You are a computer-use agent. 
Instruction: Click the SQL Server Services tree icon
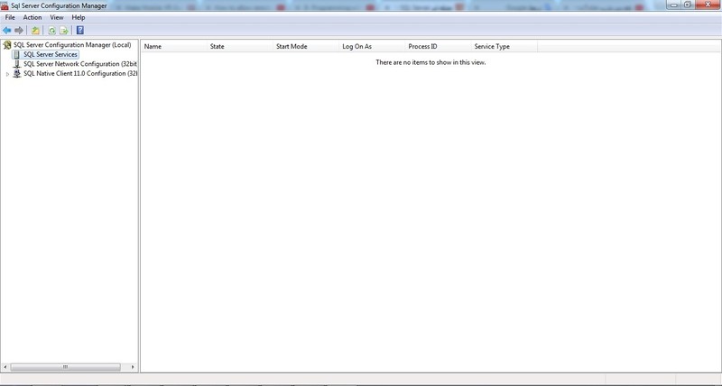(17, 54)
